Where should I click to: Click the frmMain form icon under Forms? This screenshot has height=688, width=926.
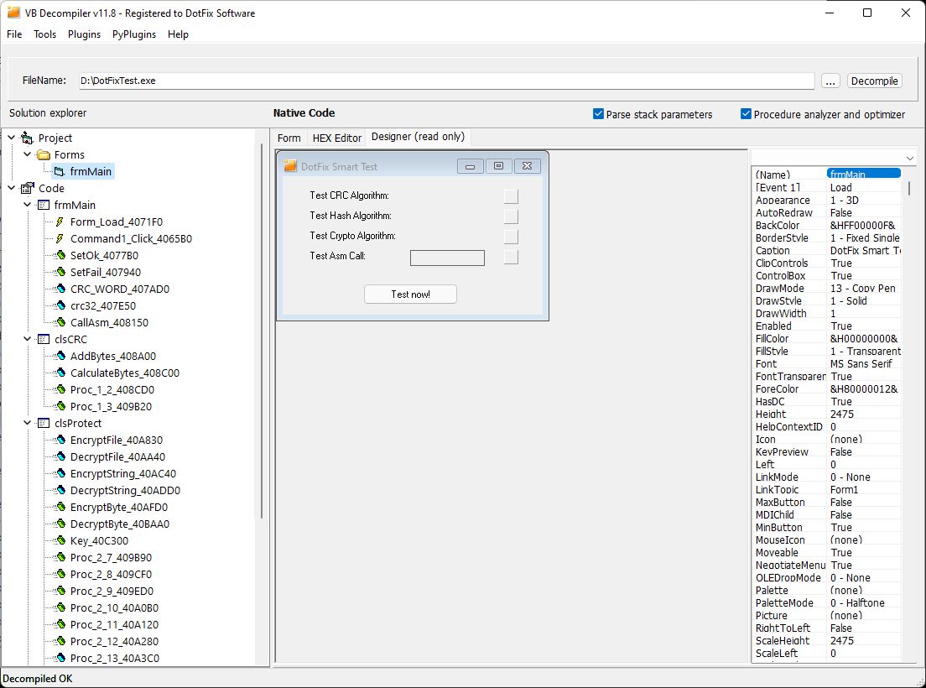click(59, 172)
